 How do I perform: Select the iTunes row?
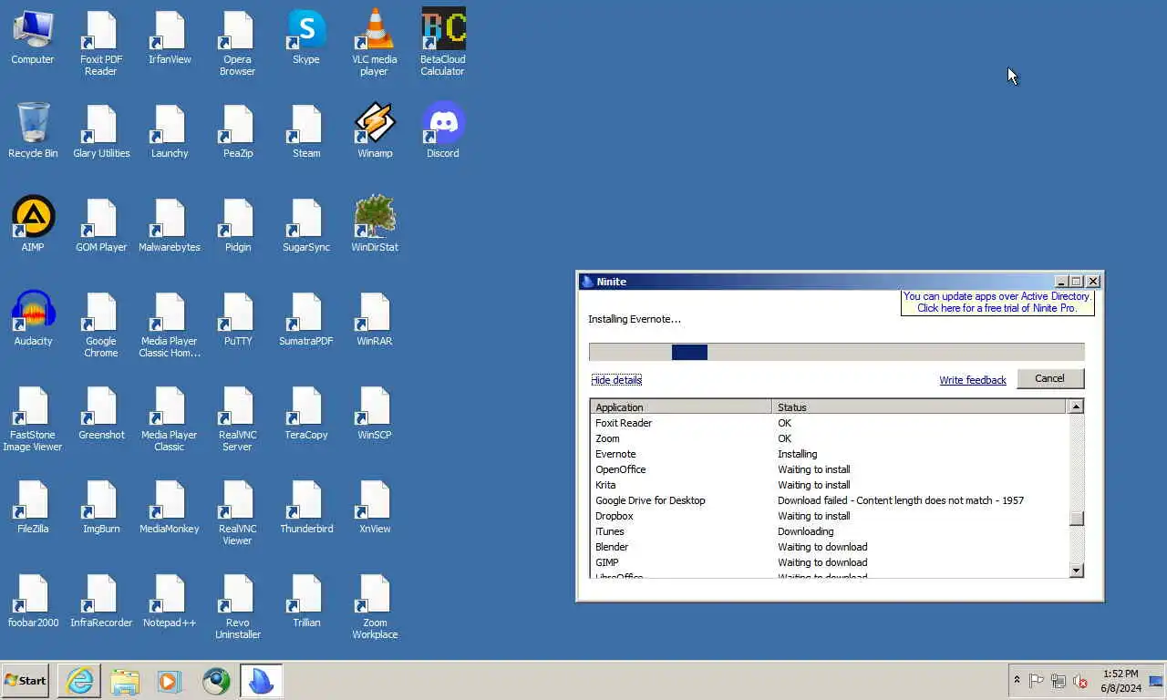pyautogui.click(x=829, y=531)
